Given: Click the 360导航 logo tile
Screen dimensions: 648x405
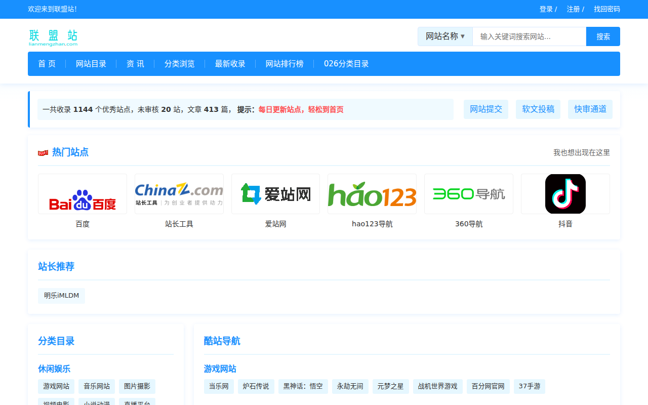Looking at the screenshot, I should click(x=469, y=194).
